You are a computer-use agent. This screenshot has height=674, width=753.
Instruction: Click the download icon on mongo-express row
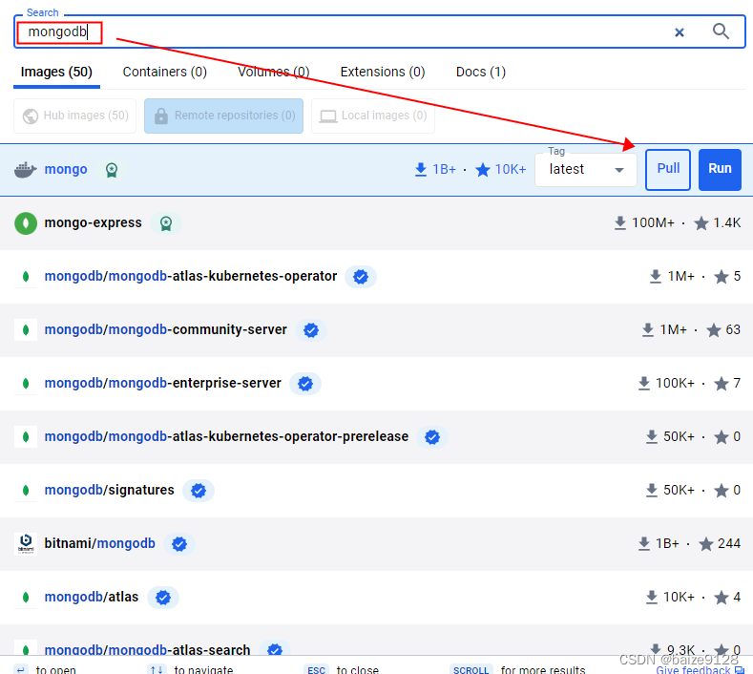coord(620,222)
